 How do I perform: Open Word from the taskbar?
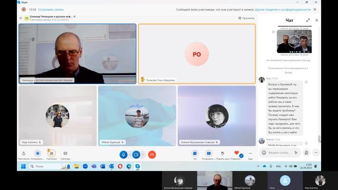pyautogui.click(x=102, y=166)
